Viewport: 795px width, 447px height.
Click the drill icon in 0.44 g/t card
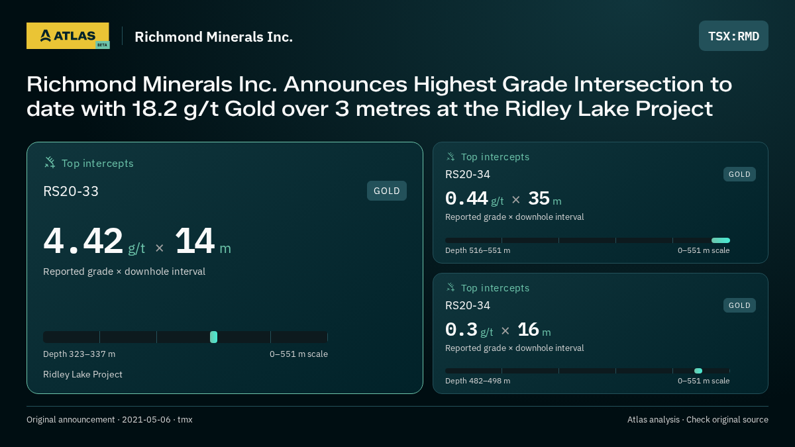[x=450, y=157]
